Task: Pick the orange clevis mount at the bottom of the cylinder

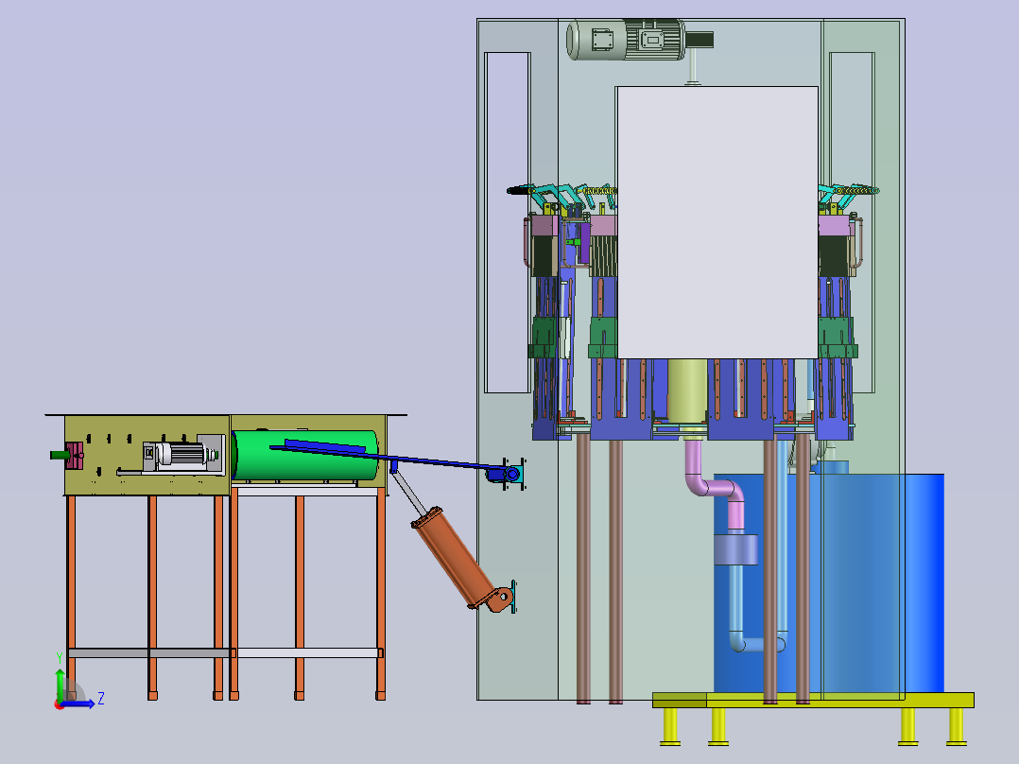Action: coord(500,599)
